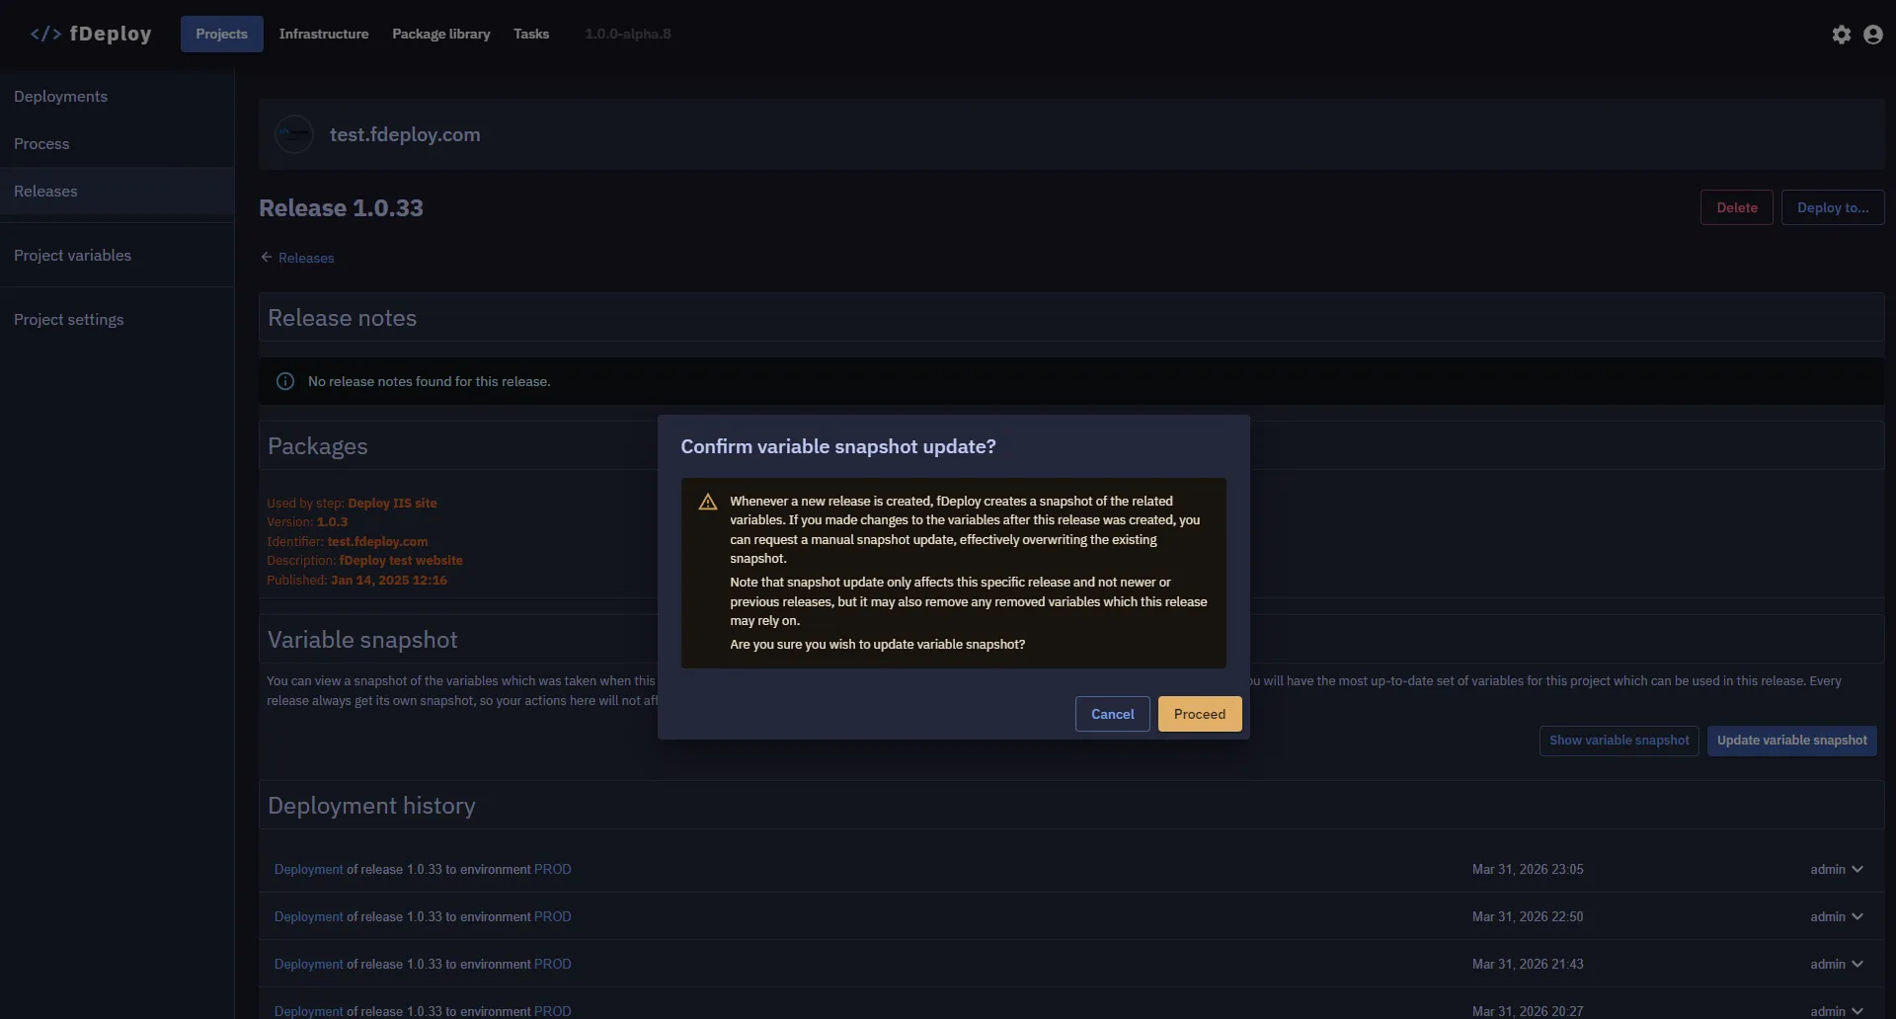Open the Package library menu

(x=441, y=34)
